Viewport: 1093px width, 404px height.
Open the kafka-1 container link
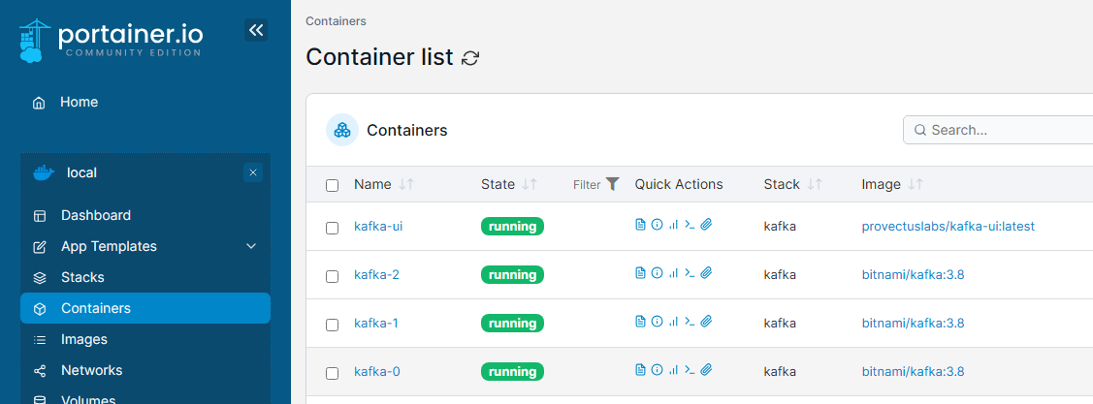tap(375, 324)
